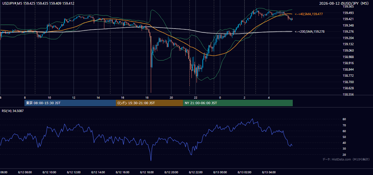Click RSI scale value 50
This screenshot has width=373, height=175.
[344, 137]
